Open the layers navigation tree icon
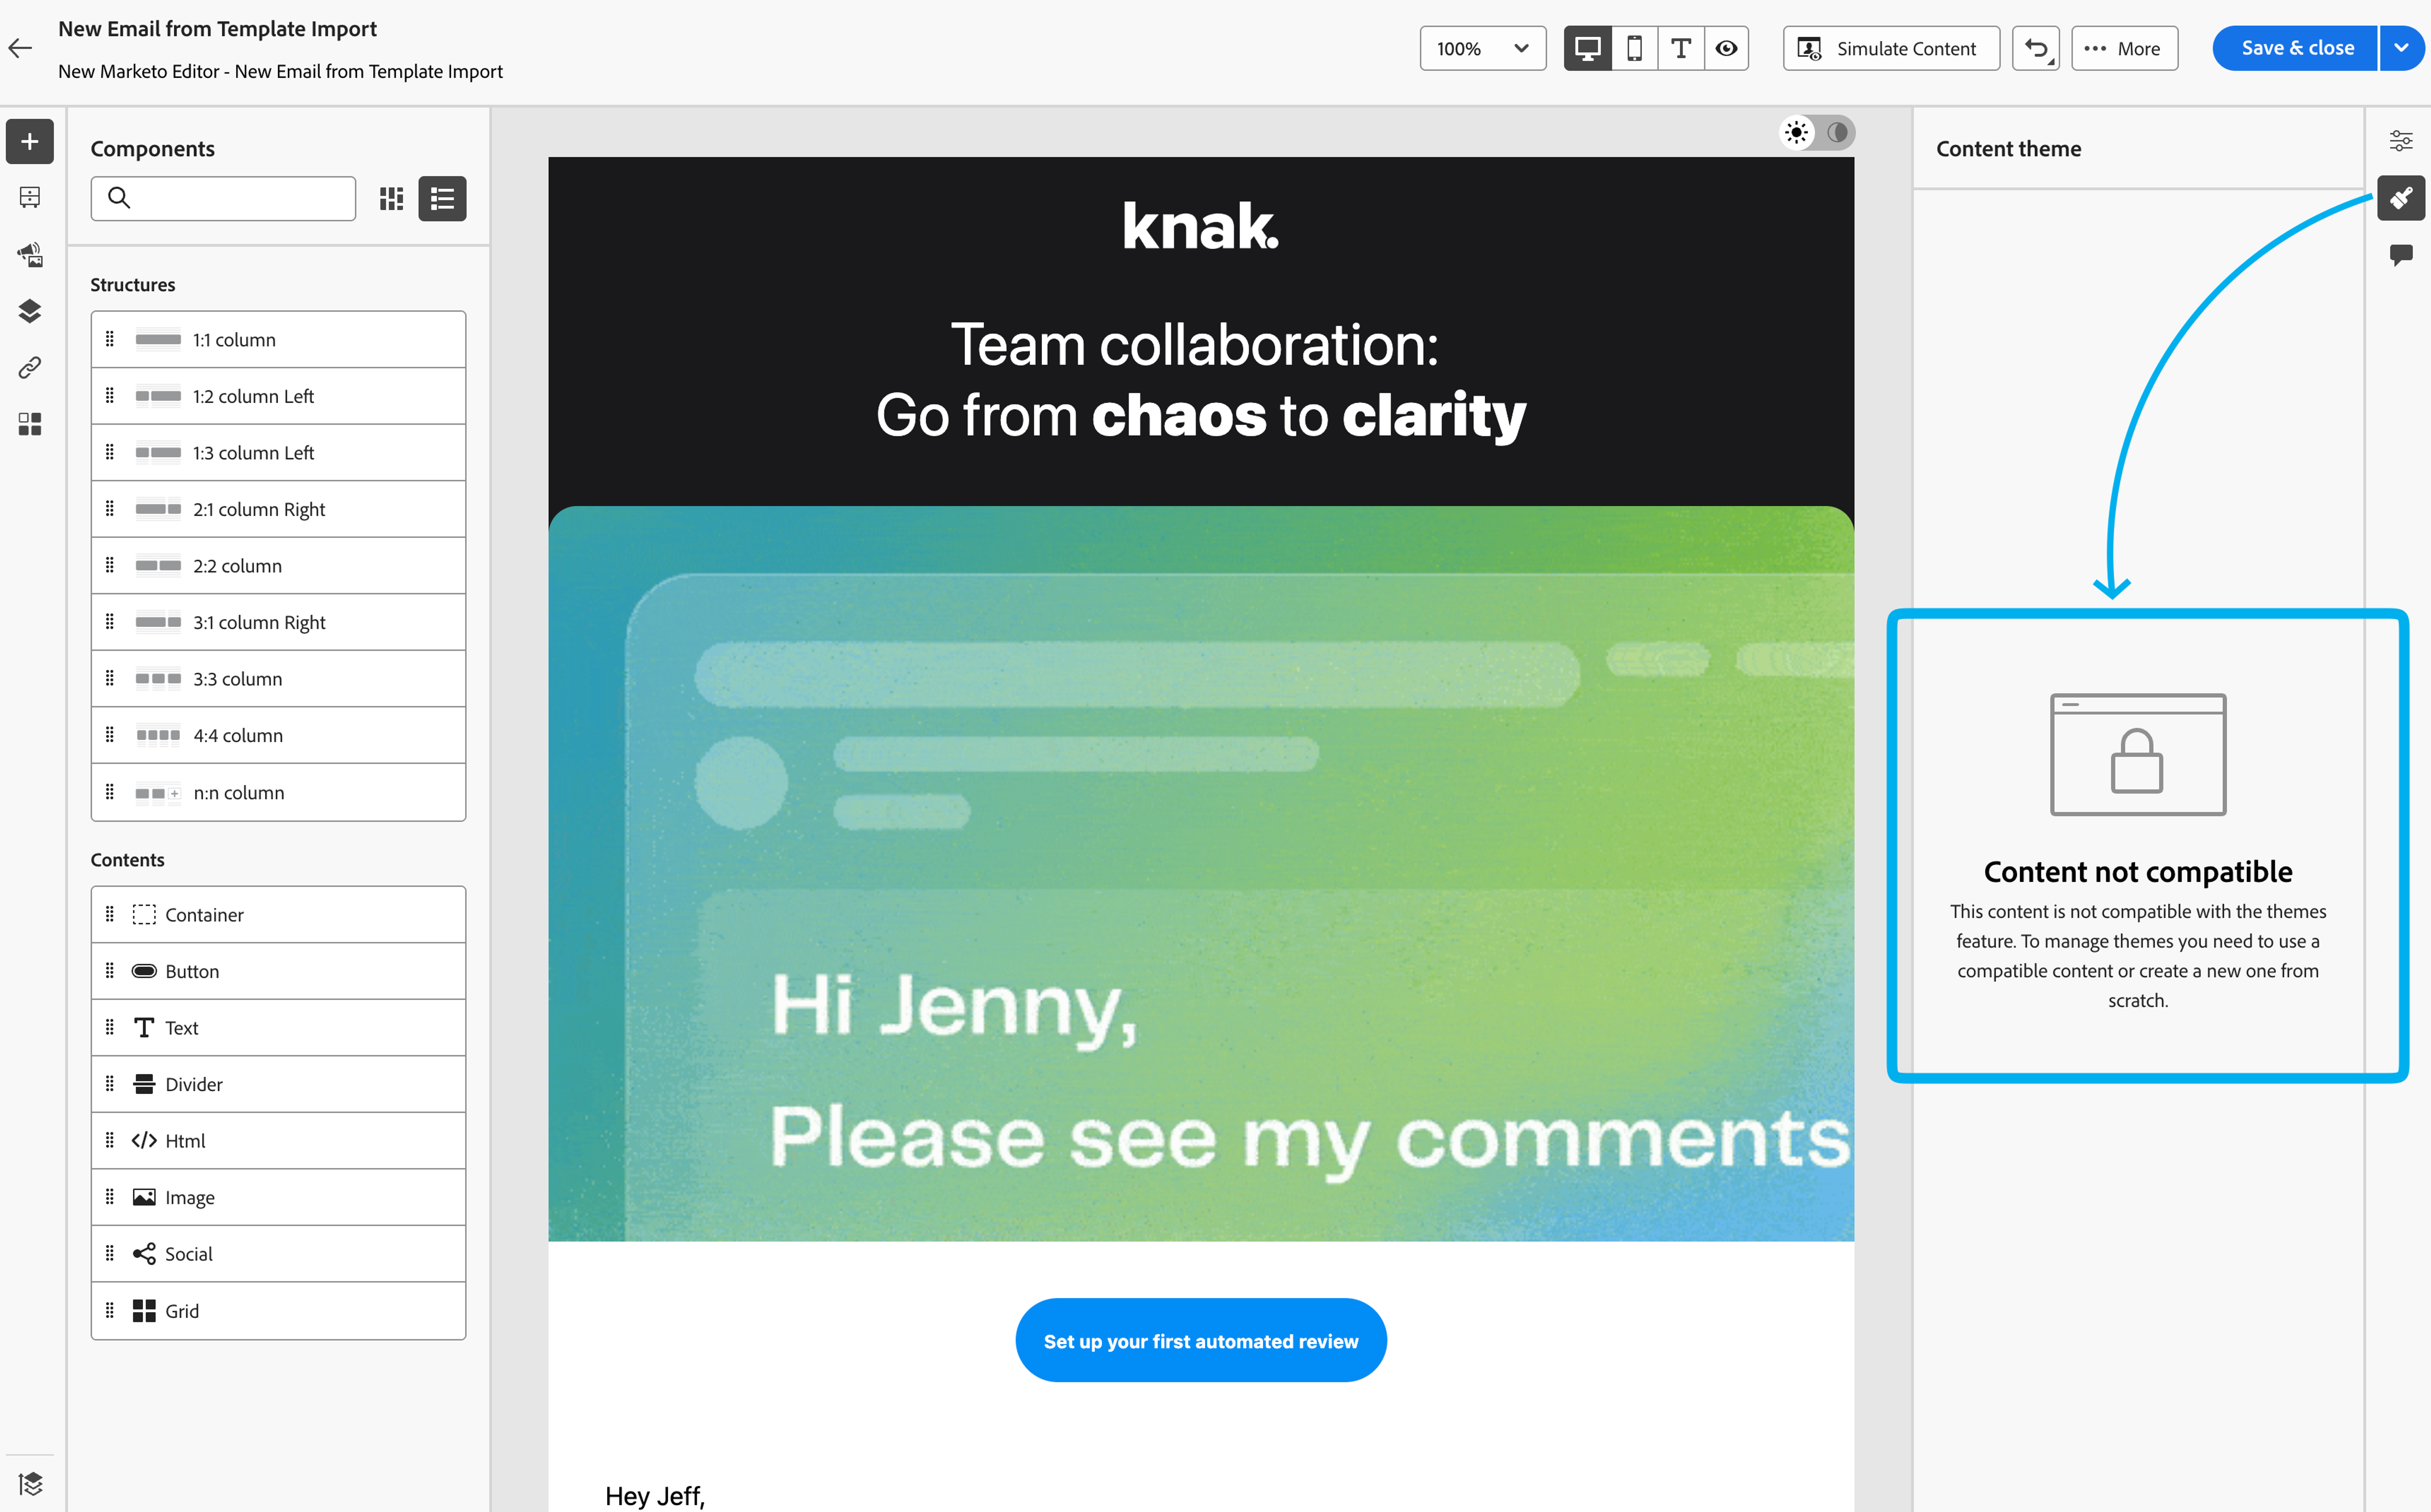The width and height of the screenshot is (2431, 1512). click(30, 311)
